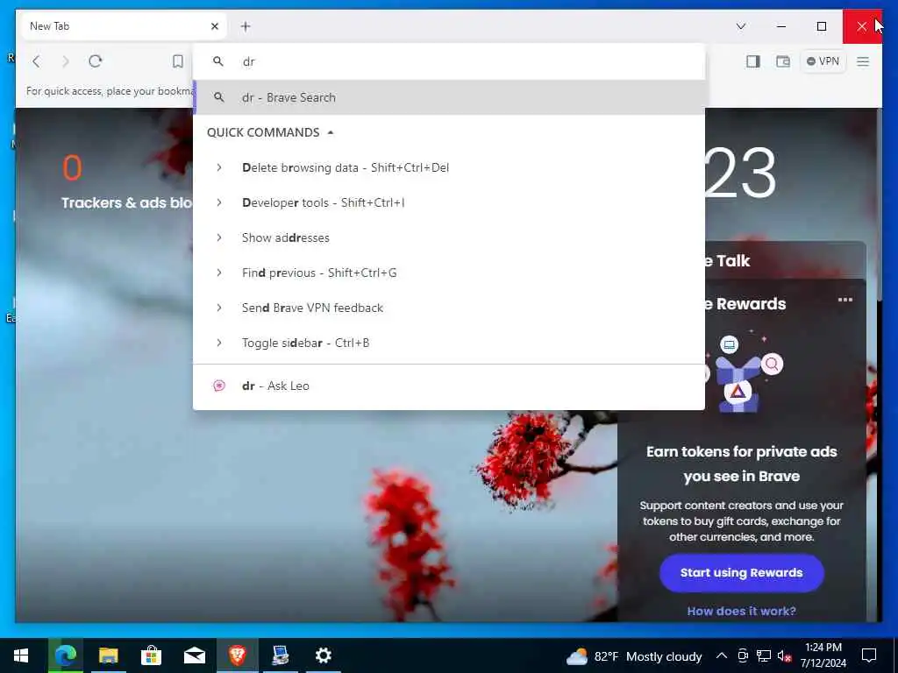The width and height of the screenshot is (898, 673).
Task: Launch Microsoft Edge from taskbar
Action: (x=65, y=655)
